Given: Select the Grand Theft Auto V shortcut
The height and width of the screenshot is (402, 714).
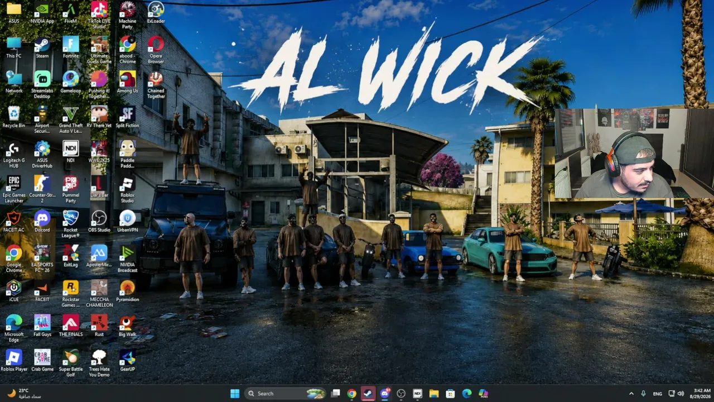Looking at the screenshot, I should tap(71, 119).
